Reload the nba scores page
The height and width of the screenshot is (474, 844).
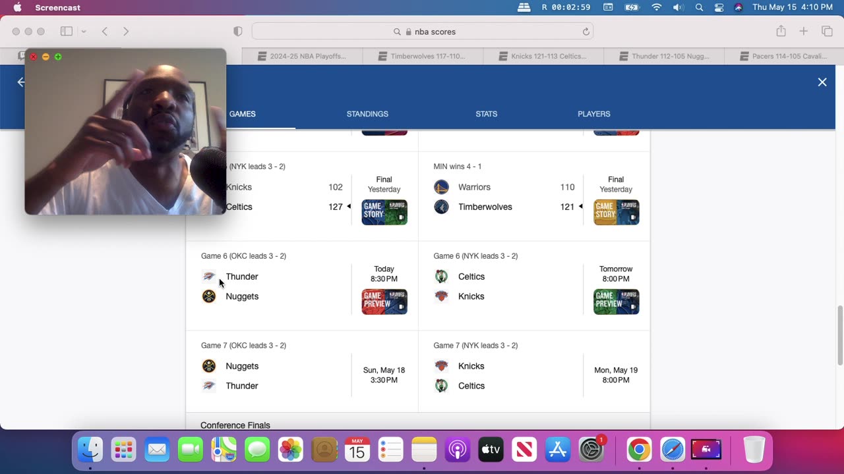tap(586, 32)
